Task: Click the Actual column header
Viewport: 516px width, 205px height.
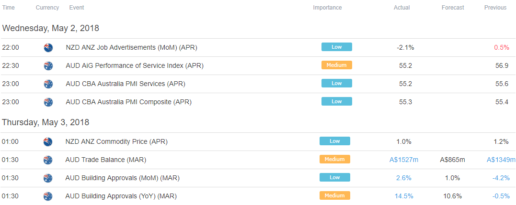Action: [402, 8]
